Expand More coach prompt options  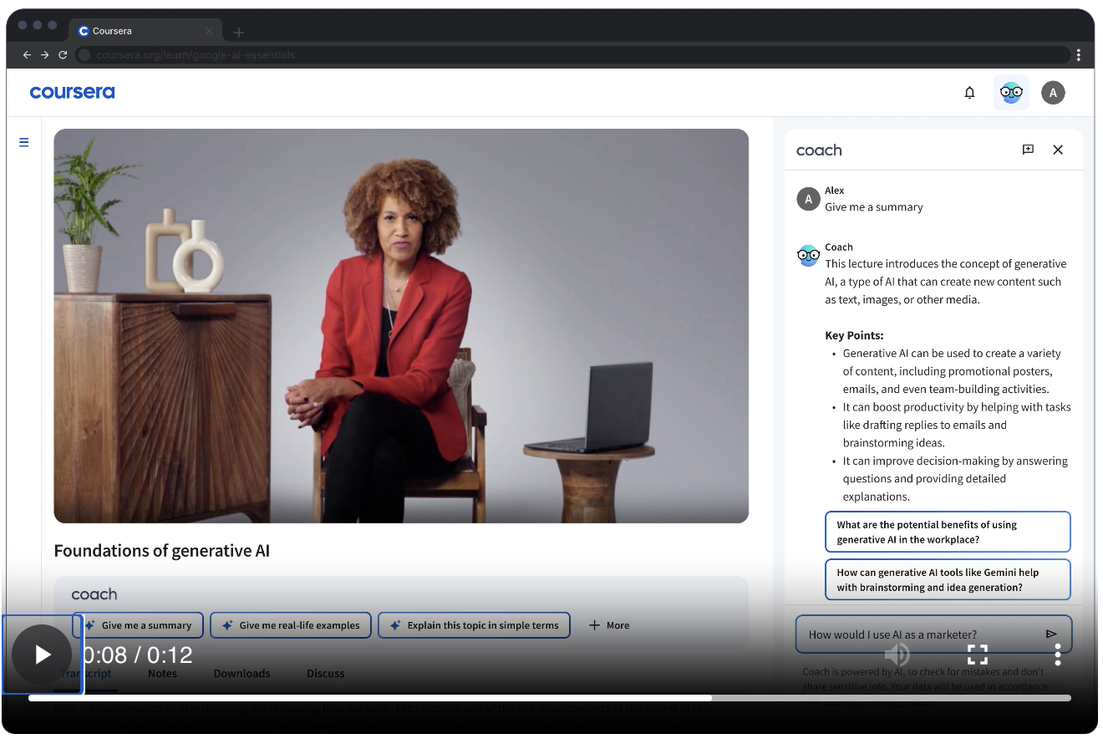[609, 625]
